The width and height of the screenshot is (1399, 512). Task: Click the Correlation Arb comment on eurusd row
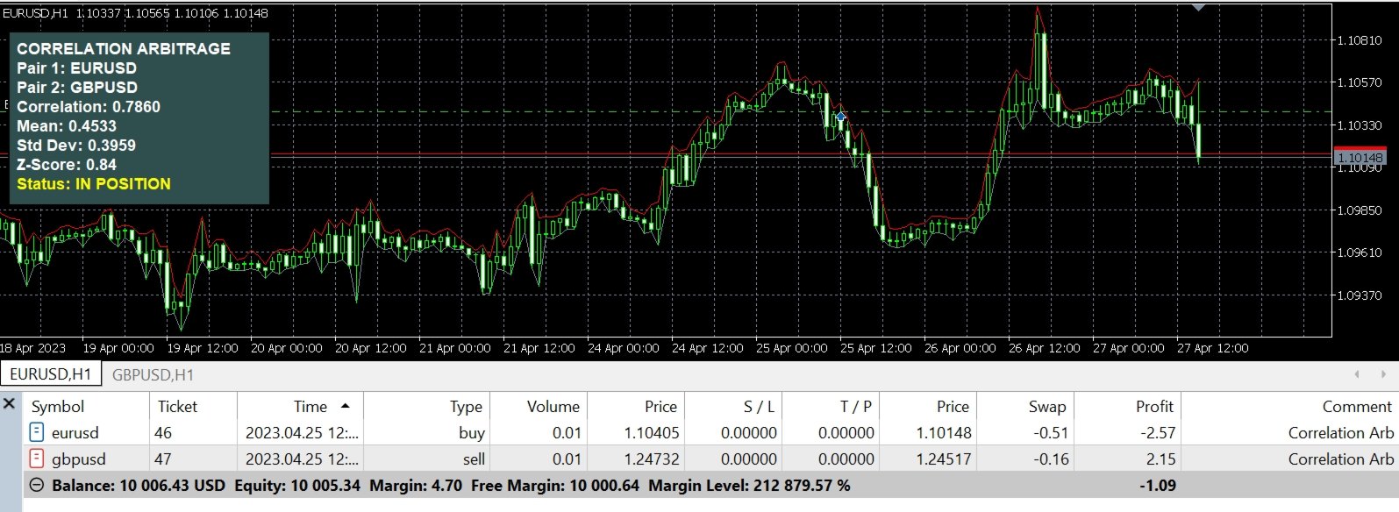pyautogui.click(x=1340, y=432)
